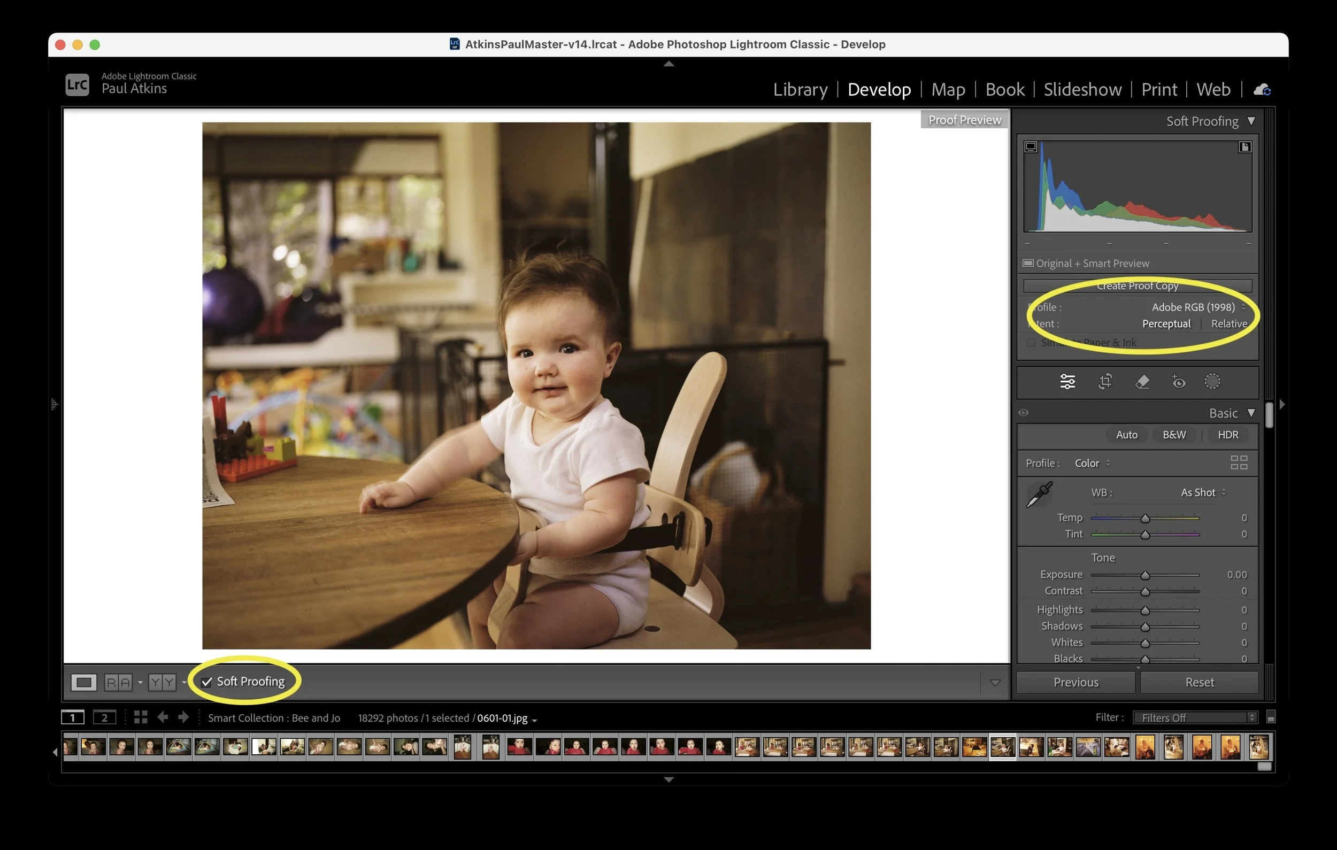Open the profile browser grid icon
Screen dimensions: 1337x850
(1239, 462)
